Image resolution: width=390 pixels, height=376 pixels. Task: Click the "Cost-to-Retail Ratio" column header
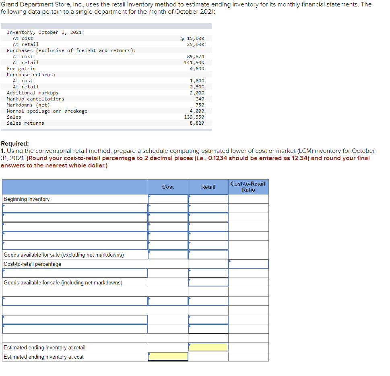[x=248, y=187]
